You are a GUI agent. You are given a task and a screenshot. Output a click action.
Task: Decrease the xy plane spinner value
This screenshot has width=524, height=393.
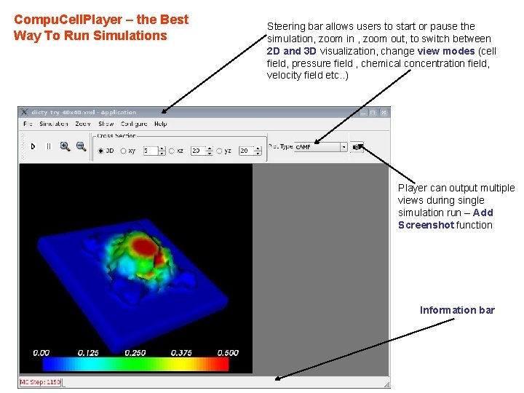click(162, 153)
